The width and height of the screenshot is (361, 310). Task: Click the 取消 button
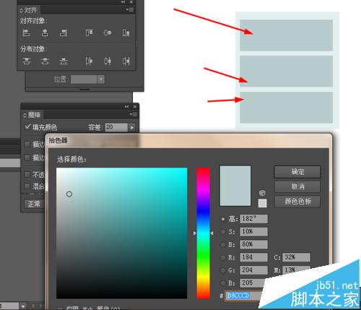(297, 186)
